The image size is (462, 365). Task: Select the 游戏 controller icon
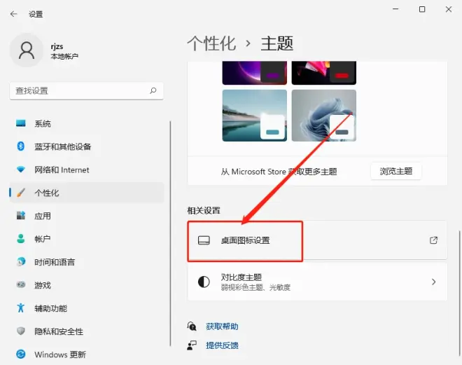tap(20, 285)
